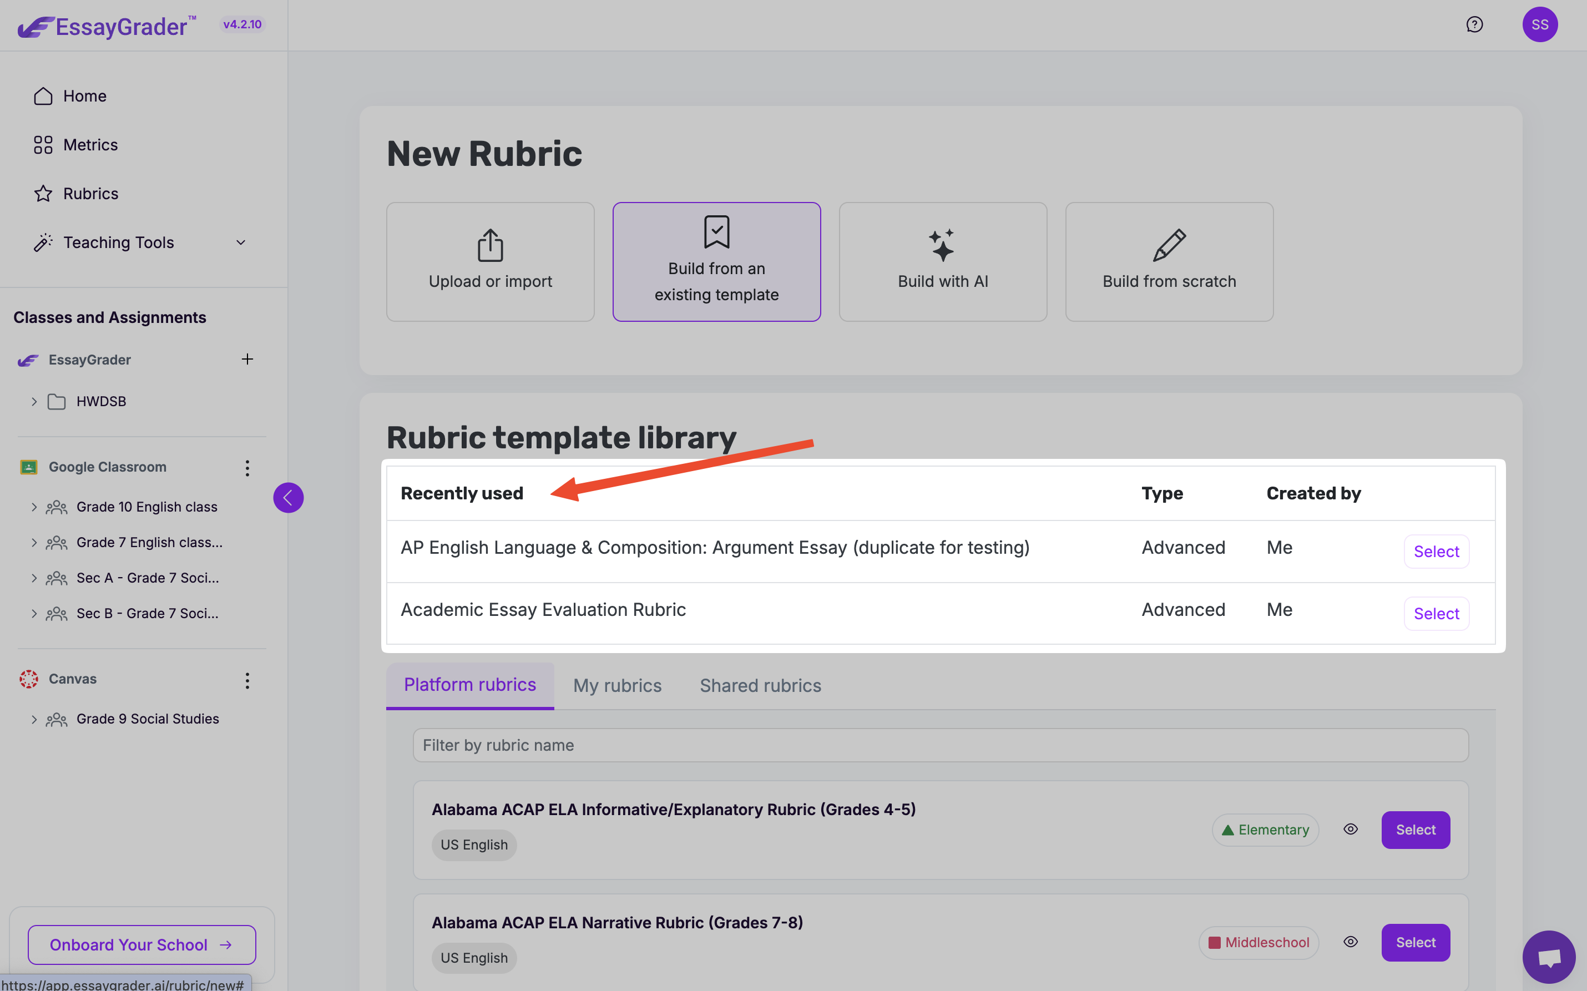Add a new EssayGrader class with plus

click(247, 359)
